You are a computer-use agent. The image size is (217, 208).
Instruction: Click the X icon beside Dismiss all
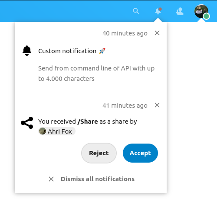[51, 179]
